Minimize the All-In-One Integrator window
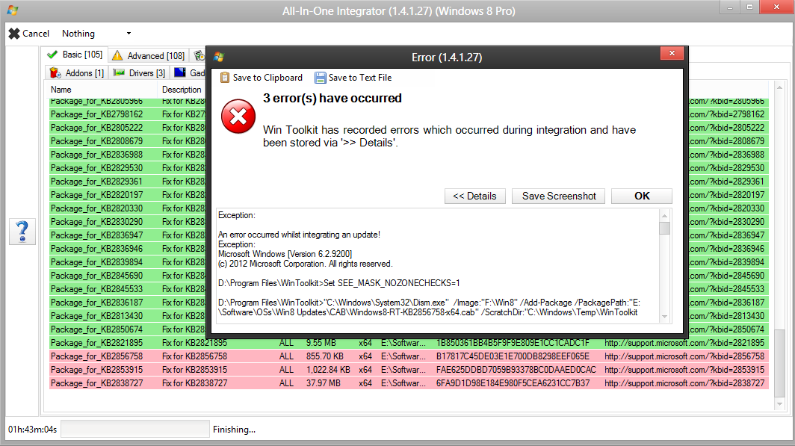This screenshot has width=795, height=446. click(729, 7)
